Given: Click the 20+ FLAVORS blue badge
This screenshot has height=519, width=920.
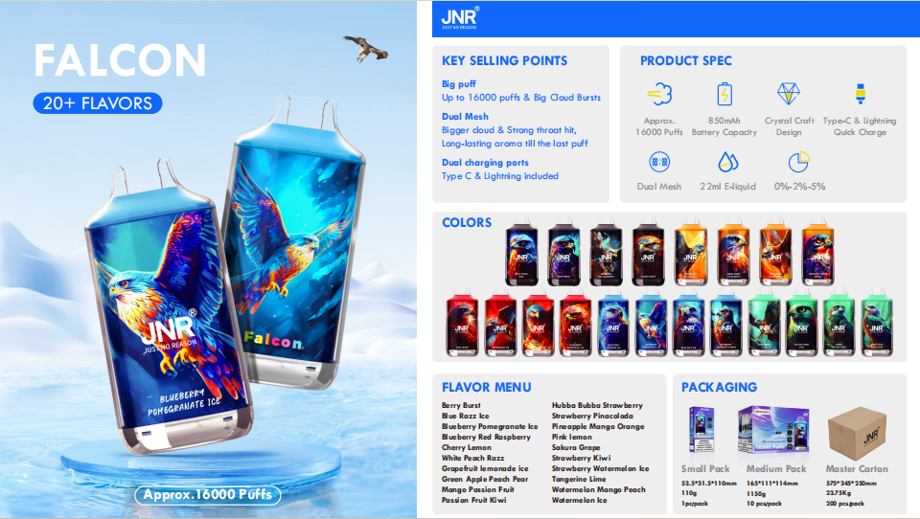Looking at the screenshot, I should [98, 103].
